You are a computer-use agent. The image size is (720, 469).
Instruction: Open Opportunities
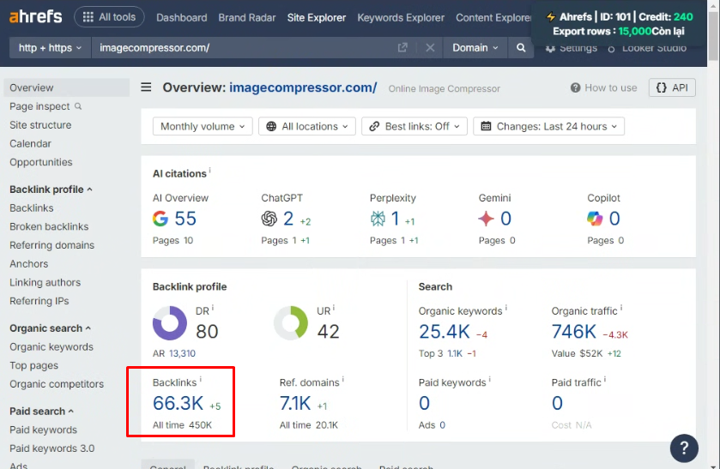click(x=41, y=162)
